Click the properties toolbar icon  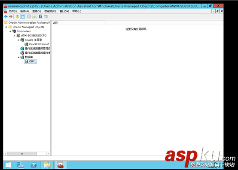[x=29, y=17]
